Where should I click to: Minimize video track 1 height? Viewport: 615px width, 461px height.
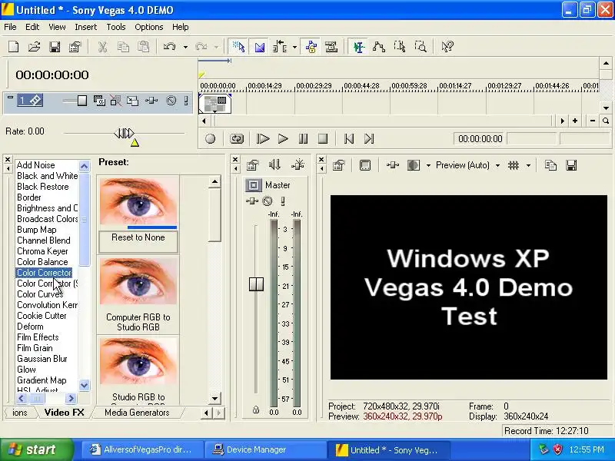11,98
